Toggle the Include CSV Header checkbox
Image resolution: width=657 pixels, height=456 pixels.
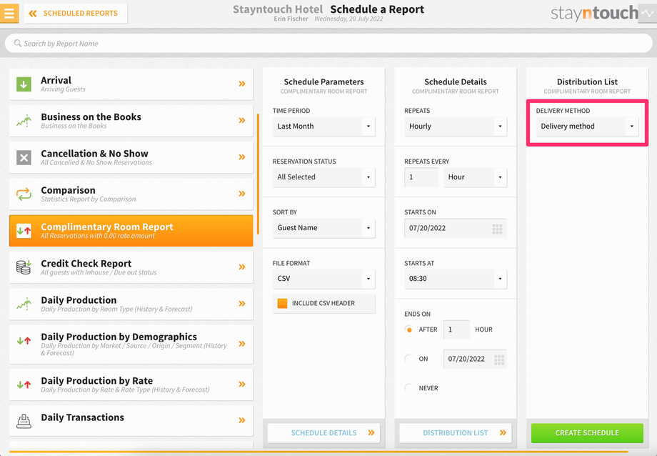click(x=282, y=303)
